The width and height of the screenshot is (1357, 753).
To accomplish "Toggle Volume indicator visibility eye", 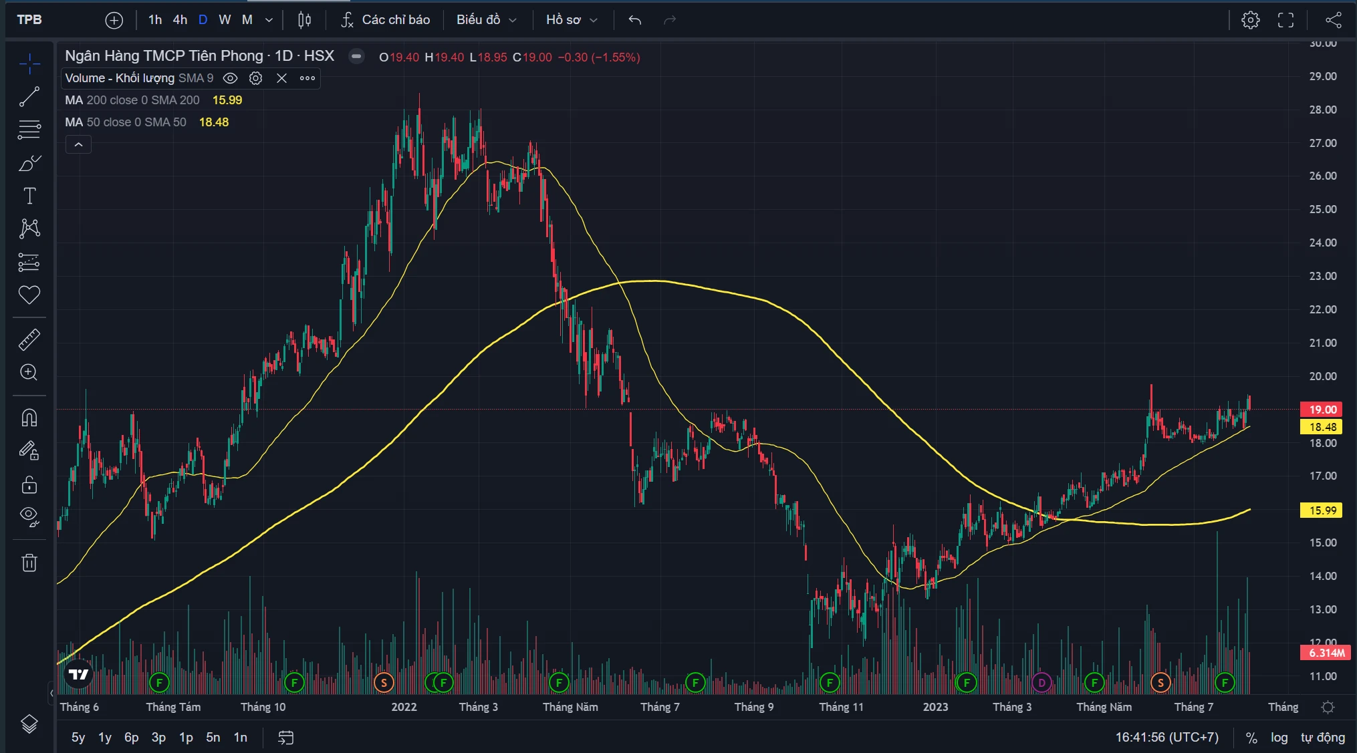I will click(230, 78).
